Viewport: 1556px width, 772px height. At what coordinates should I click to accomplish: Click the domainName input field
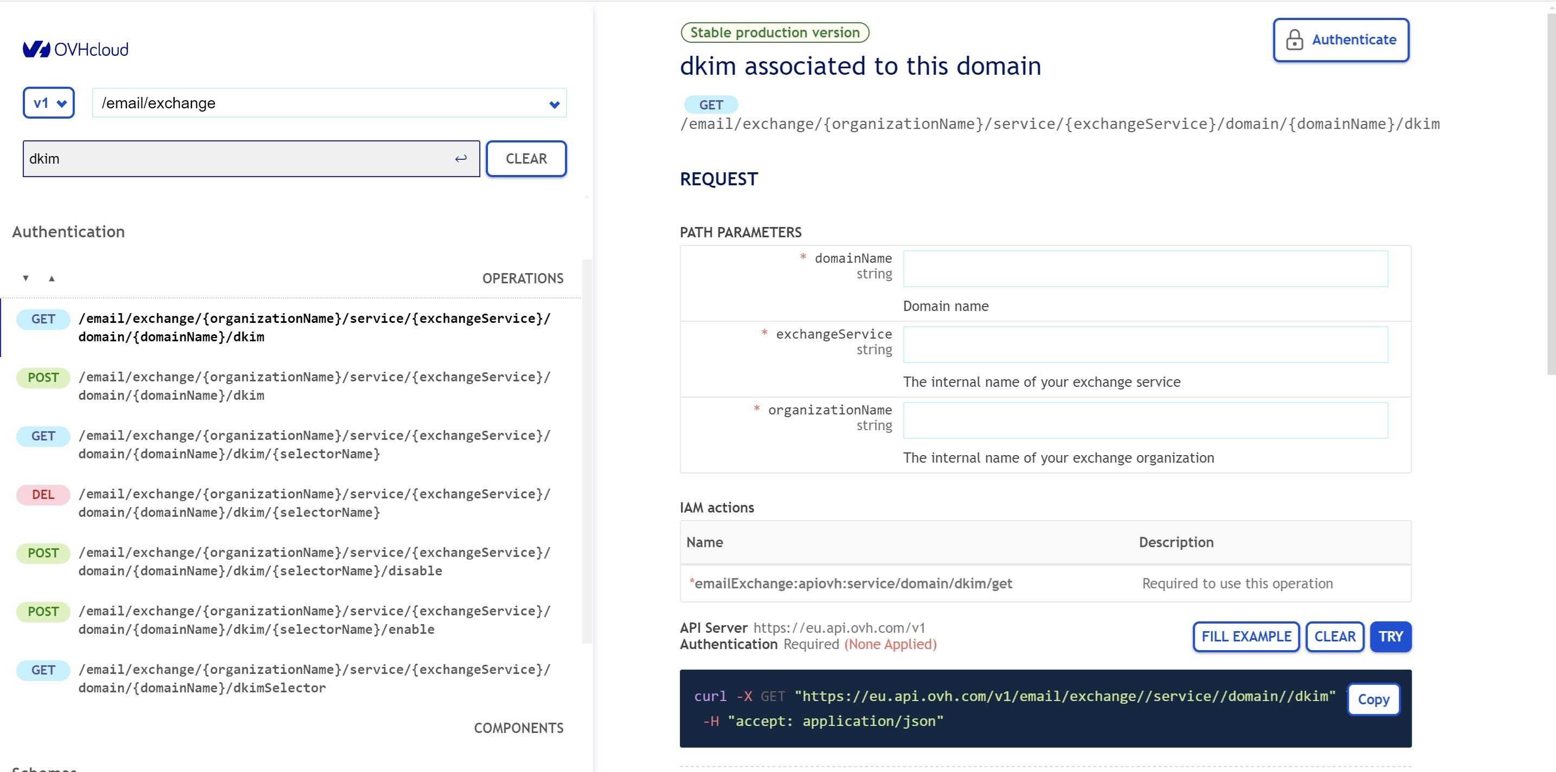click(1145, 269)
